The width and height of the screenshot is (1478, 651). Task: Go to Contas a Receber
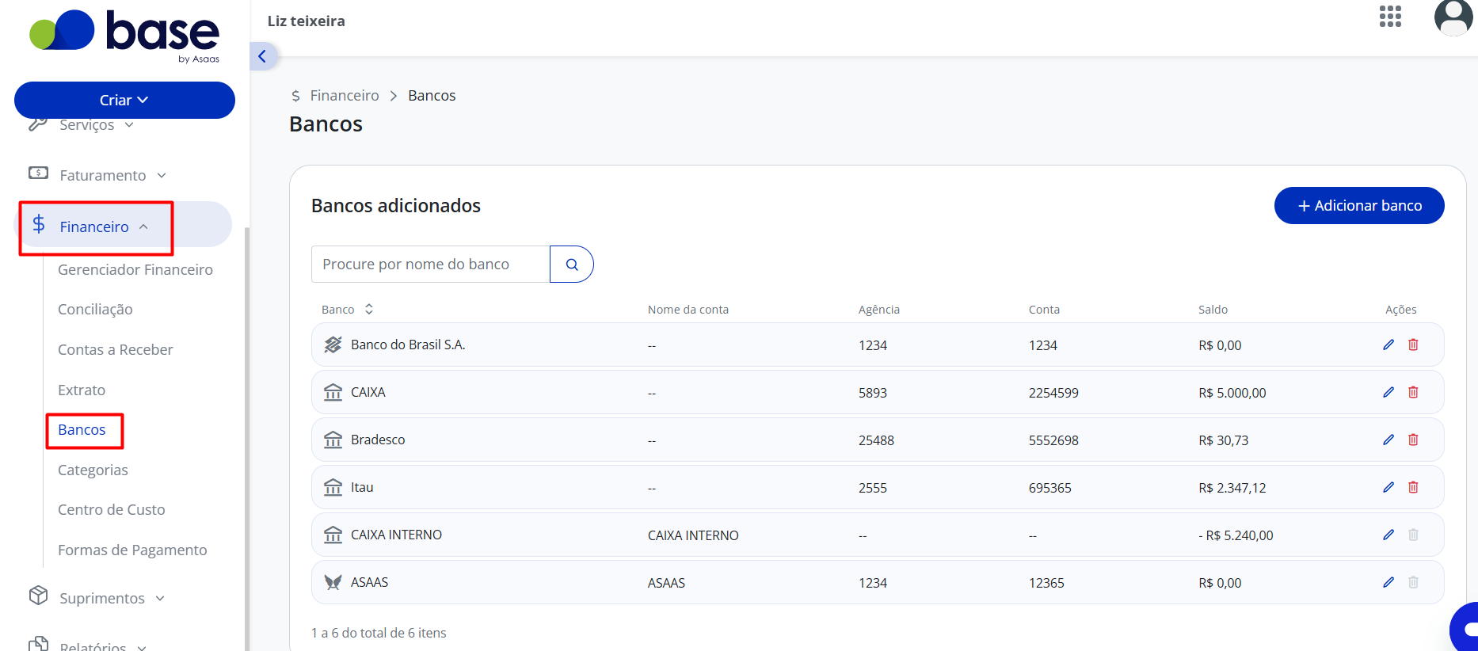click(115, 349)
